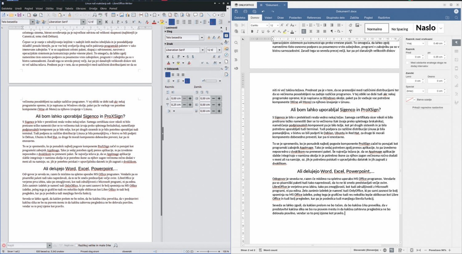Image resolution: width=462 pixels, height=254 pixels.
Task: Open table settings in ONLYOFFICE right sidebar
Action: coord(457,51)
